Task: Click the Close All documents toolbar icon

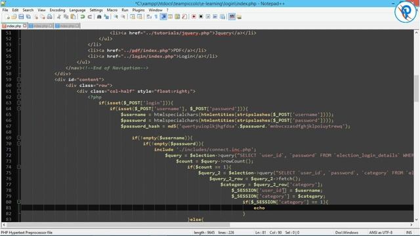Action: point(43,16)
